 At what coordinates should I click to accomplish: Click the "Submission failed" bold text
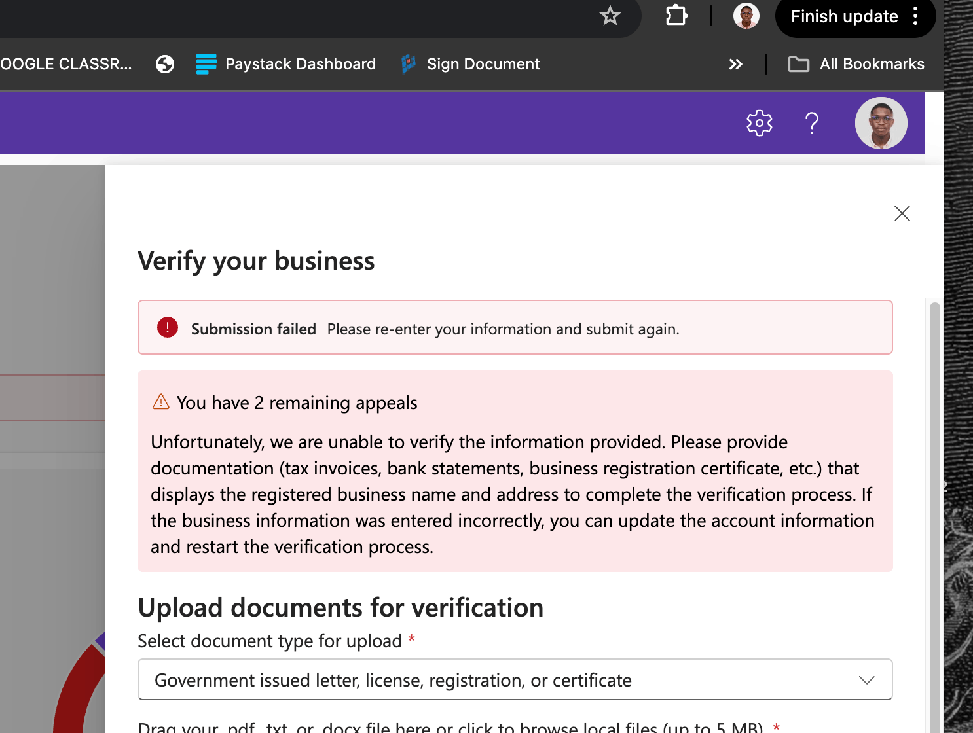(253, 329)
